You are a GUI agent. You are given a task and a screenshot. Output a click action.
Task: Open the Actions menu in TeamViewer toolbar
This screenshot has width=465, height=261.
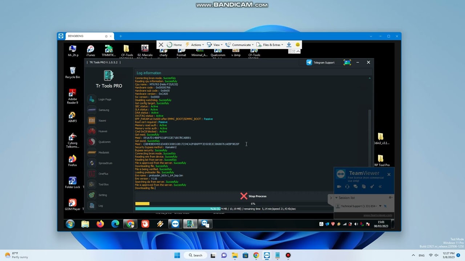[x=195, y=45]
